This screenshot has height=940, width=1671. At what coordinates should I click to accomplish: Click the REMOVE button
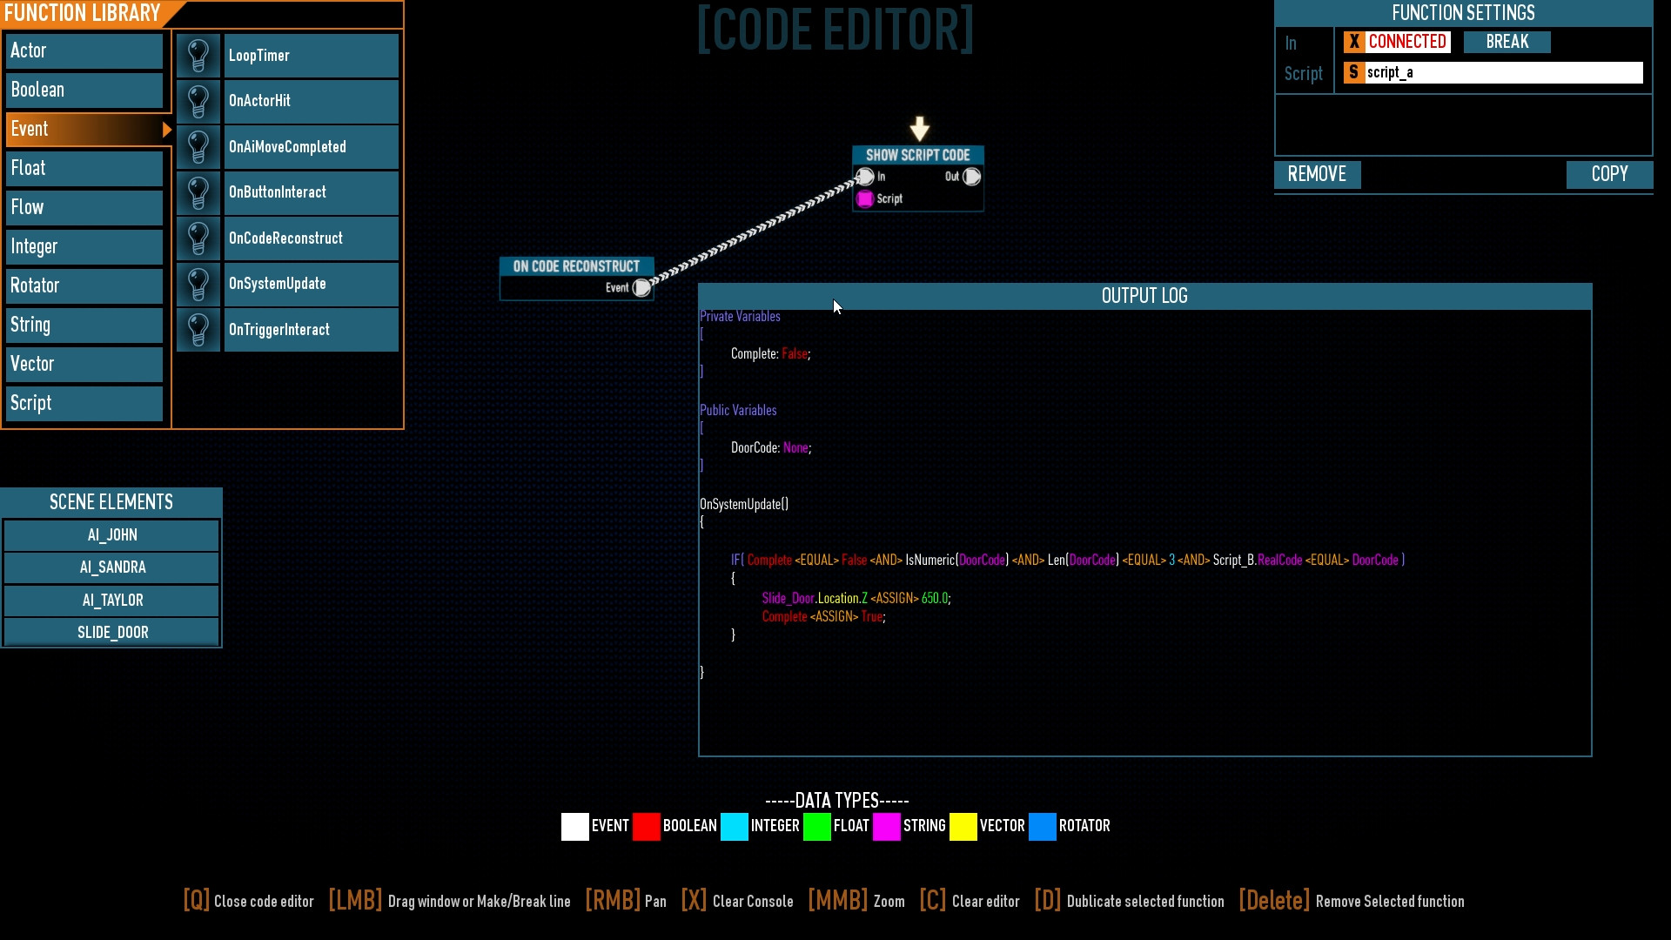pyautogui.click(x=1317, y=174)
